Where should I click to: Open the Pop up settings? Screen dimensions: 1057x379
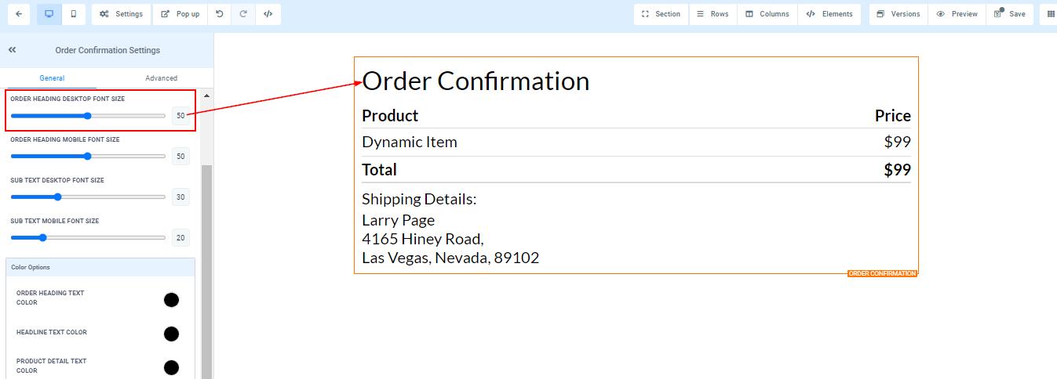pos(180,14)
